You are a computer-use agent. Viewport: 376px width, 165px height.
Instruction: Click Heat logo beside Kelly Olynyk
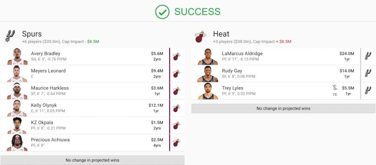[176, 108]
